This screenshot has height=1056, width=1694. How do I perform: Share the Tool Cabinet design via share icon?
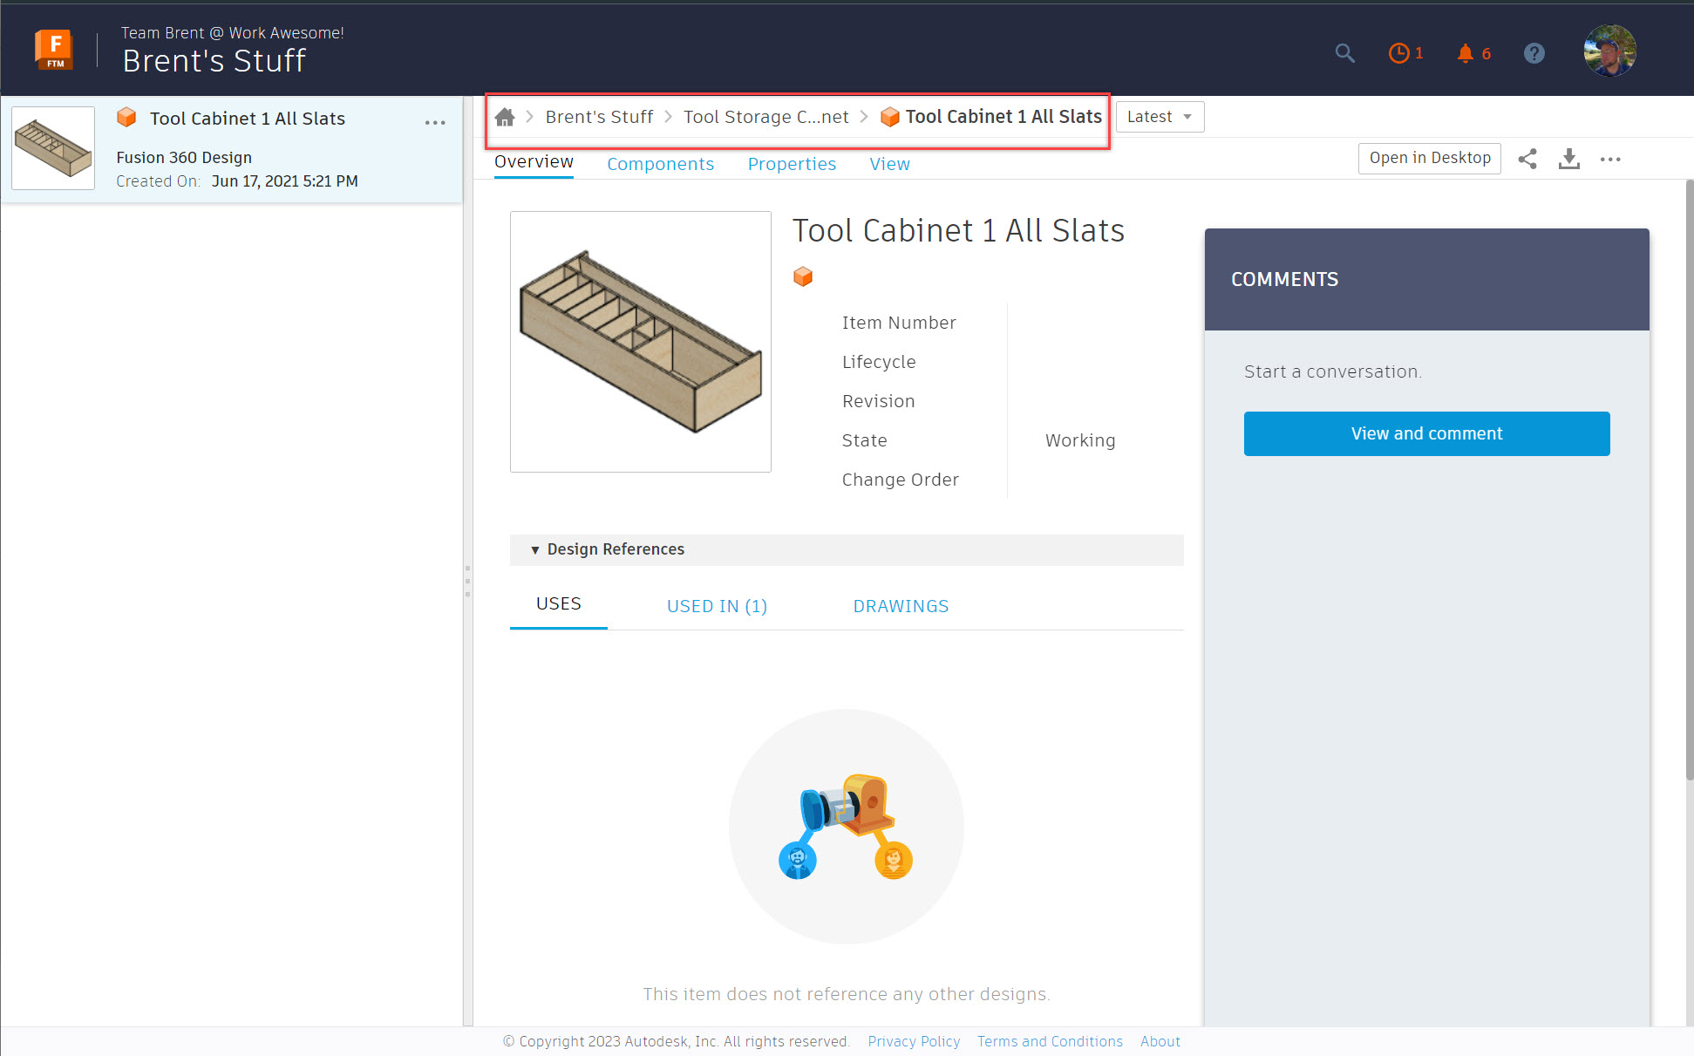(x=1527, y=159)
